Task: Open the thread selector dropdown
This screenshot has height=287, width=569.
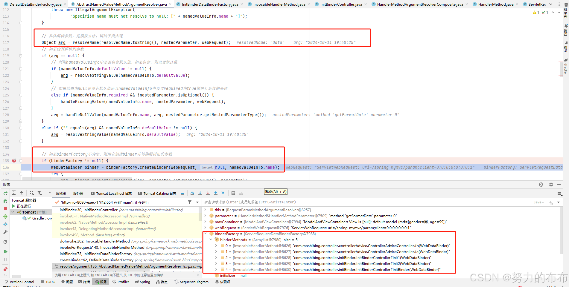Action: (197, 202)
